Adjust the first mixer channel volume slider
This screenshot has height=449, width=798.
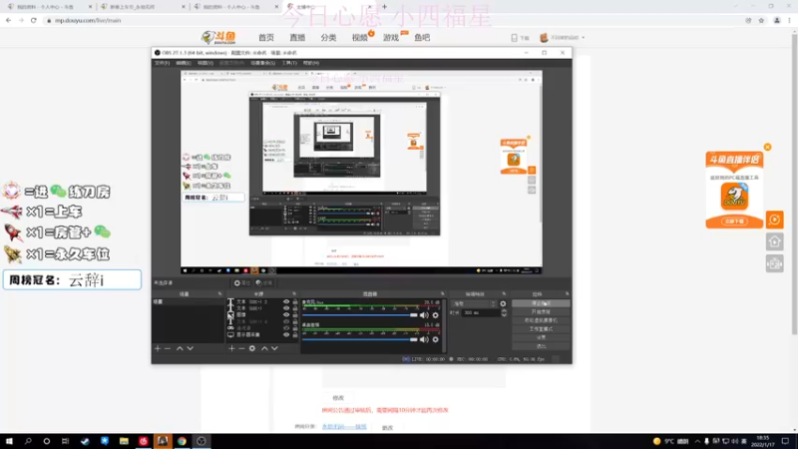[359, 315]
